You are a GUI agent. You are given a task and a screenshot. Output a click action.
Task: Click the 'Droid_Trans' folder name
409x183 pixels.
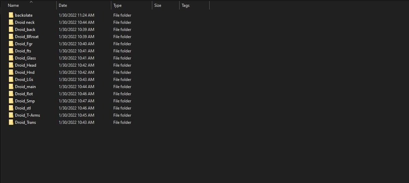coord(26,122)
